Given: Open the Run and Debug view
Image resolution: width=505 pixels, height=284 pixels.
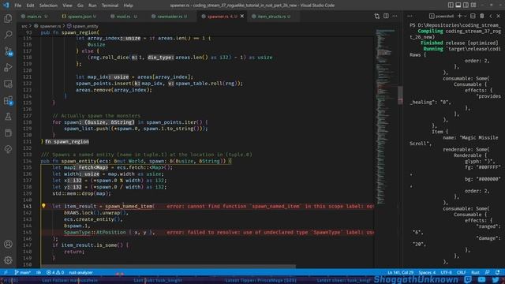Looking at the screenshot, I should coord(8,67).
